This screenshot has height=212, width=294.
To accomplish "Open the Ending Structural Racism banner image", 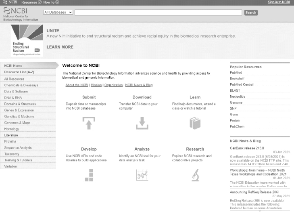I will click(x=27, y=40).
